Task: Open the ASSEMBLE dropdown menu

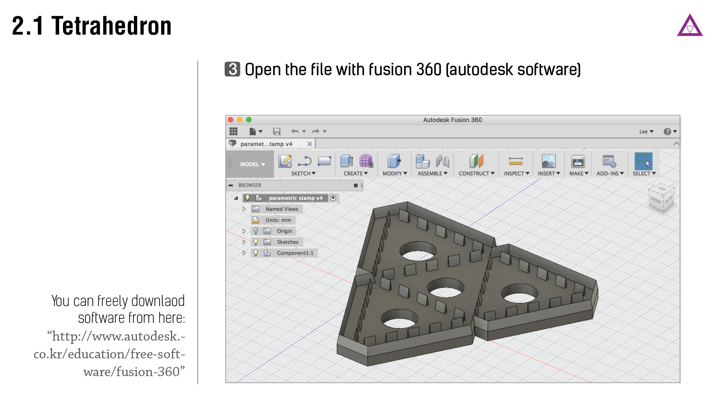Action: [433, 173]
